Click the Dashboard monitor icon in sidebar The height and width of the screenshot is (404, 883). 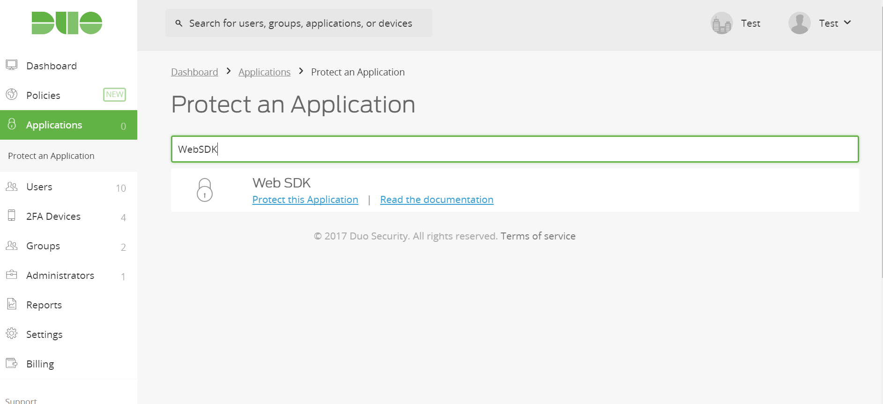point(12,65)
